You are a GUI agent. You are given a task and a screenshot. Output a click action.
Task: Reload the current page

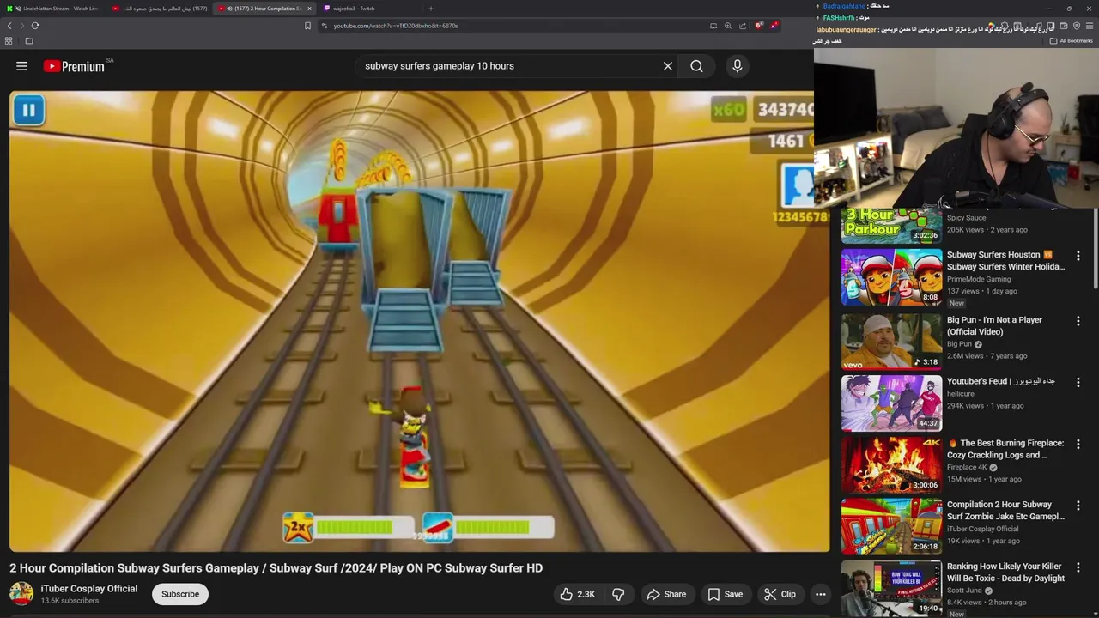point(35,26)
